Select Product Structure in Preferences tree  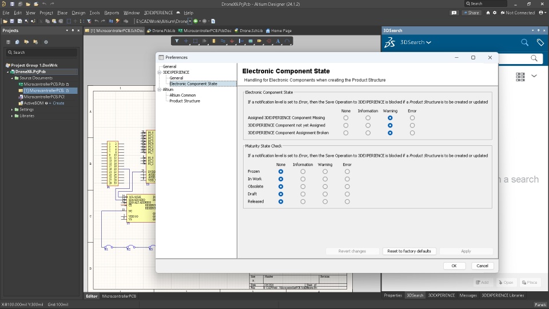(185, 101)
